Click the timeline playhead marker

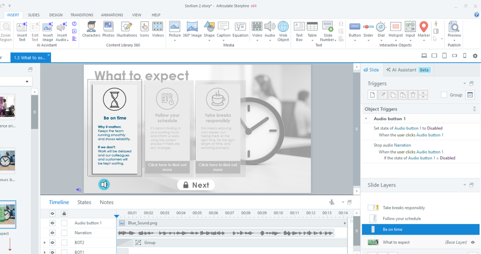(x=117, y=216)
